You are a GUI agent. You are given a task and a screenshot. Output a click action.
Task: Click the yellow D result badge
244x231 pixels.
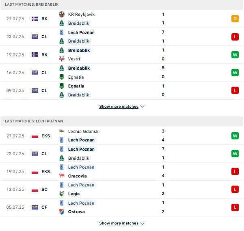click(x=235, y=19)
